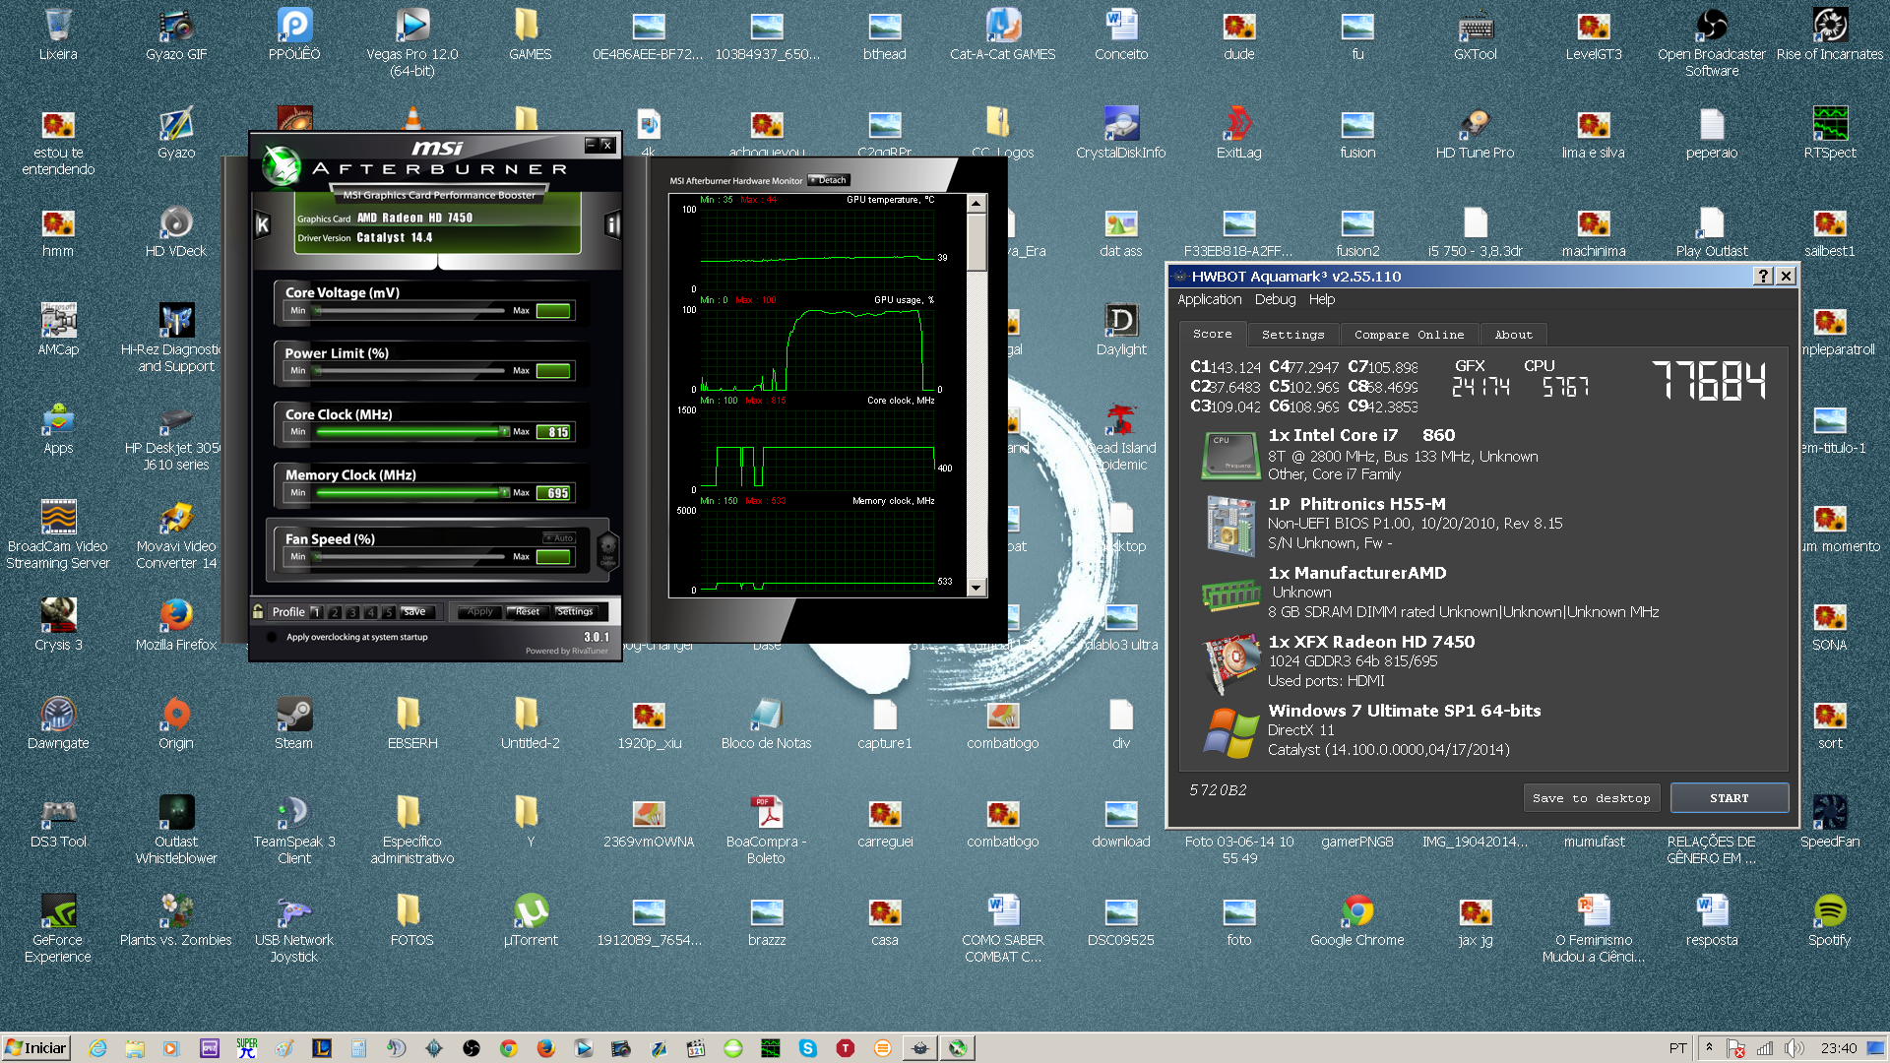The height and width of the screenshot is (1063, 1890).
Task: Select Afterburner profile slot 5
Action: pyautogui.click(x=389, y=611)
